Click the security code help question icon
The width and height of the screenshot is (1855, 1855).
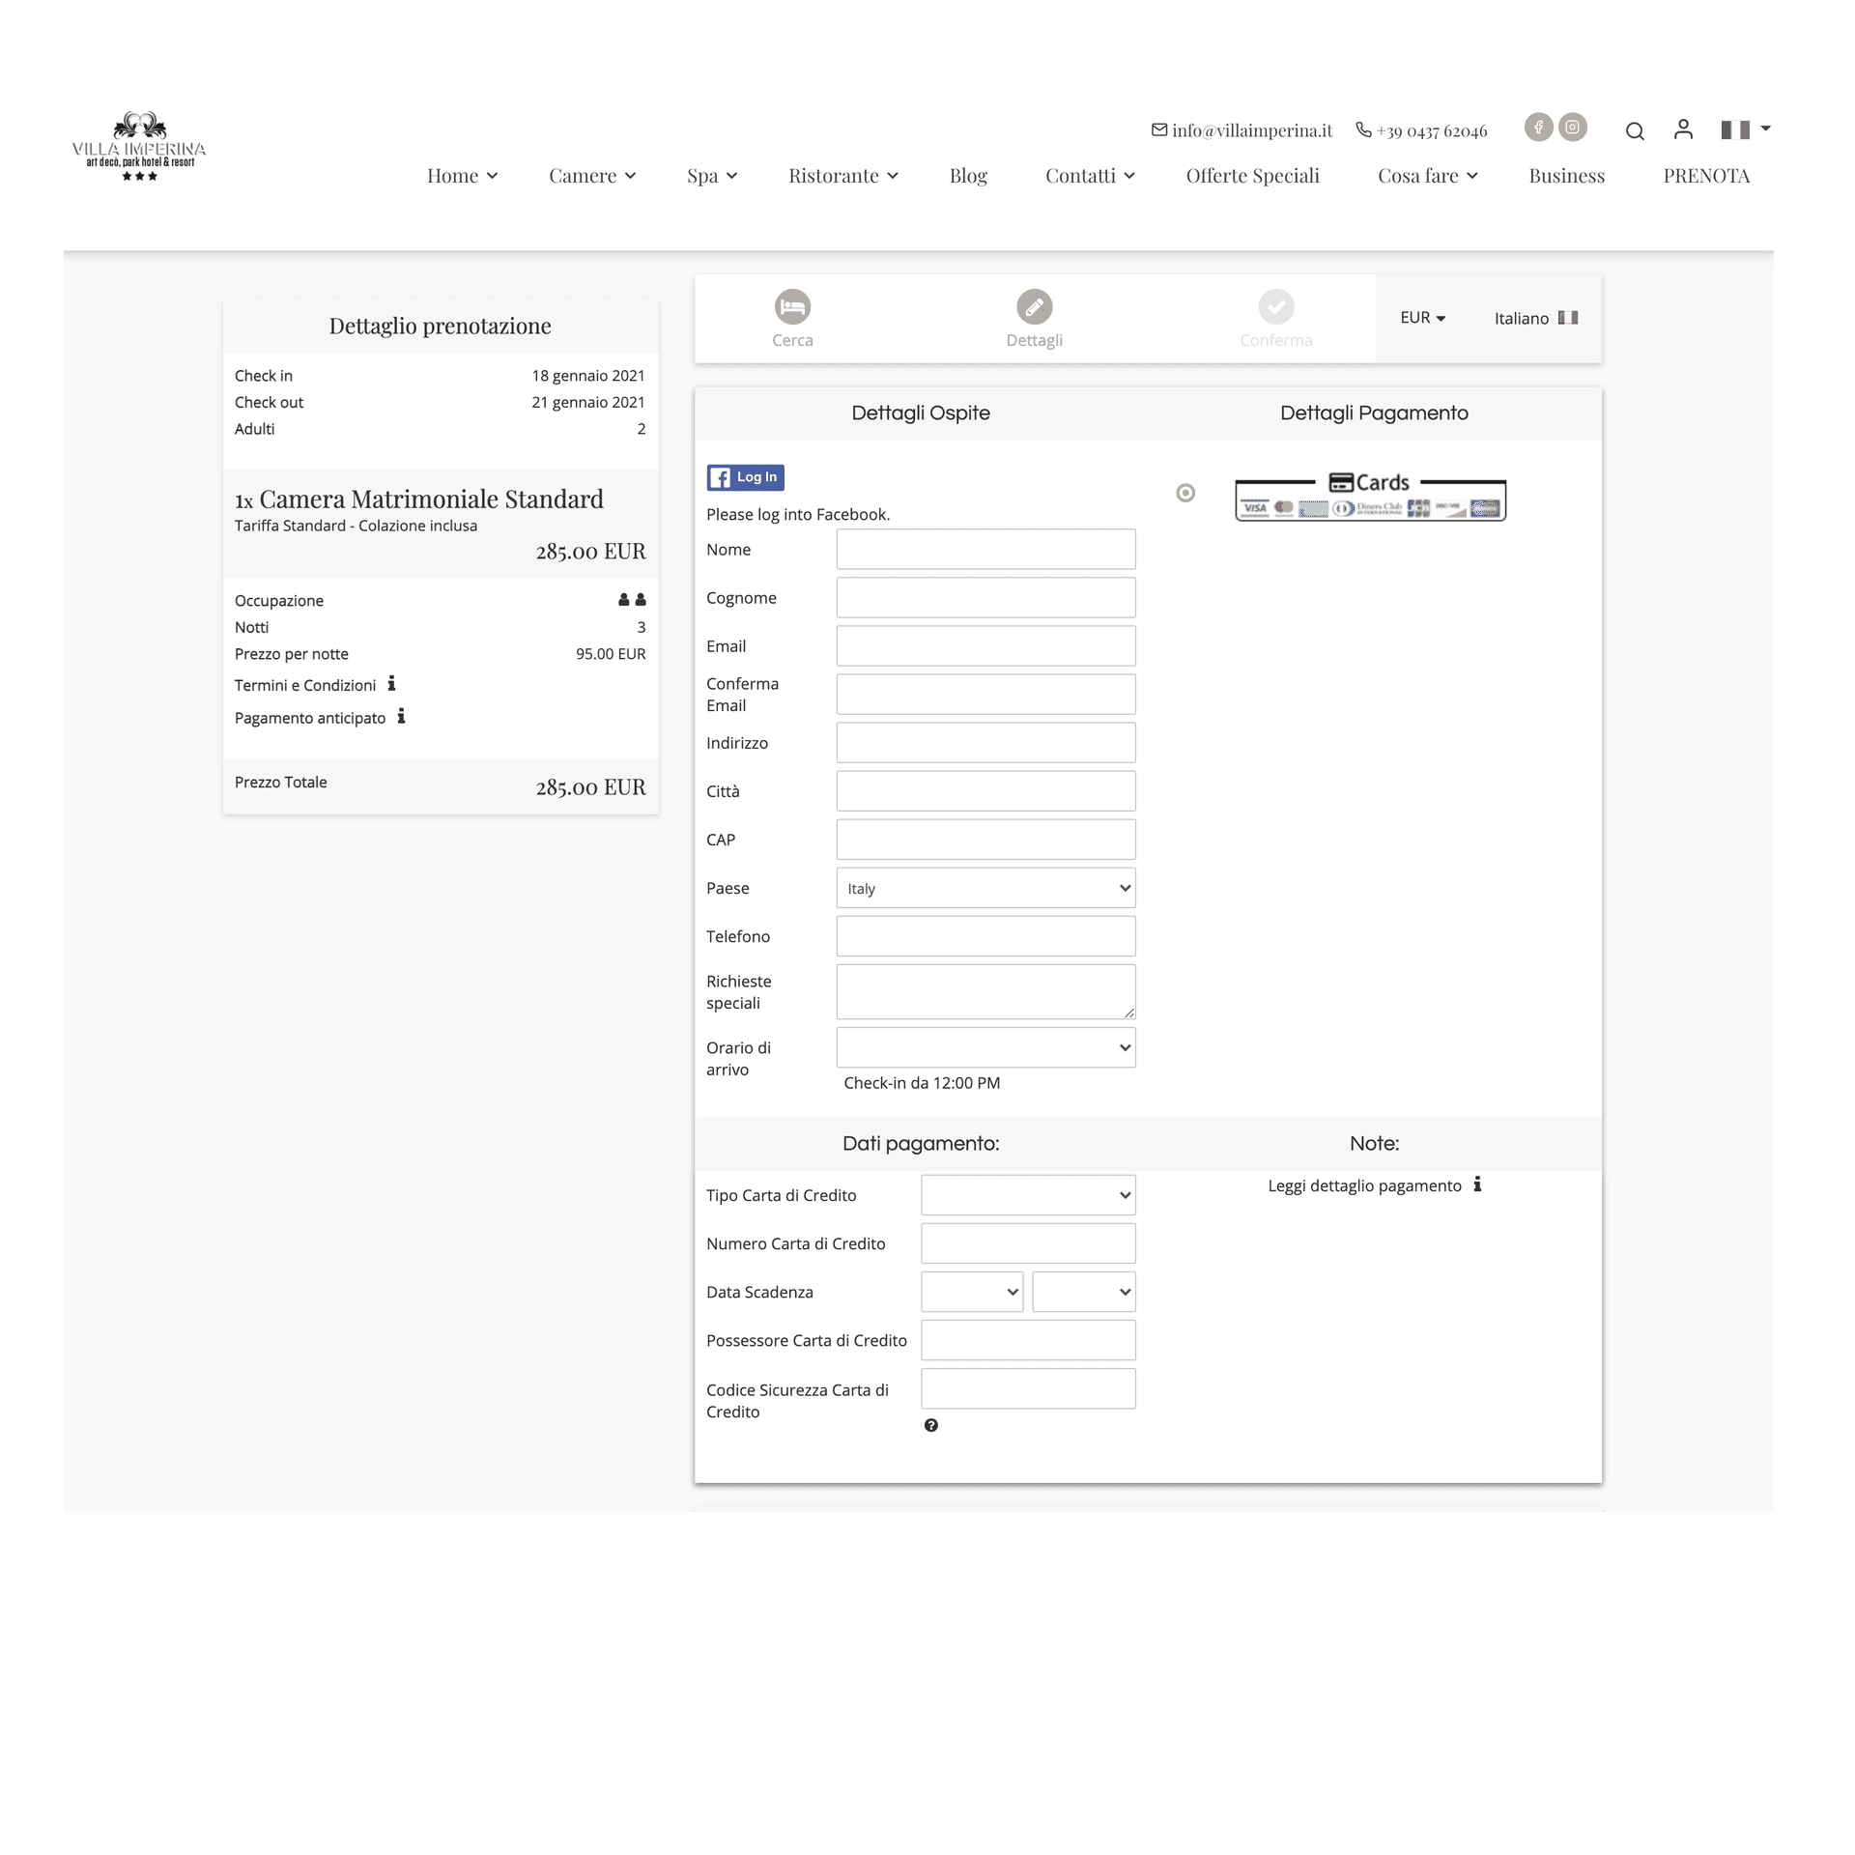pyautogui.click(x=930, y=1425)
